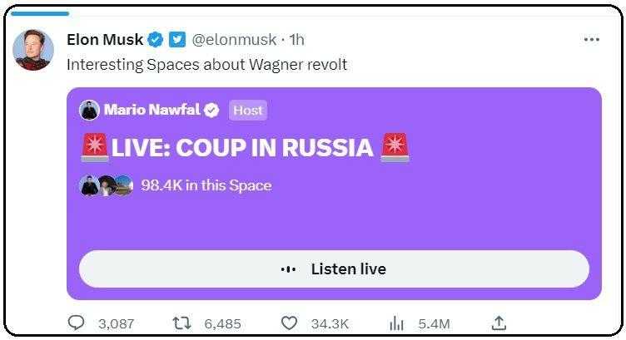Click Mario Nawfal's host avatar
This screenshot has height=340, width=626.
tap(89, 110)
